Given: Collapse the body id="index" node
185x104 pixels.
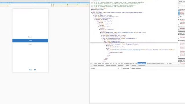Looking at the screenshot, I should pyautogui.click(x=91, y=12).
